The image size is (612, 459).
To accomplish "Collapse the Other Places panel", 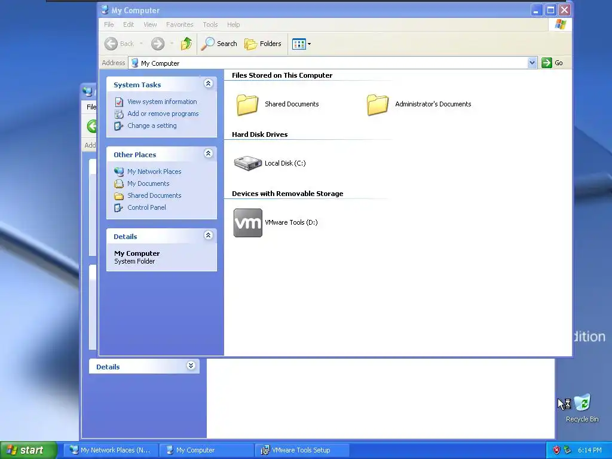I will point(208,153).
